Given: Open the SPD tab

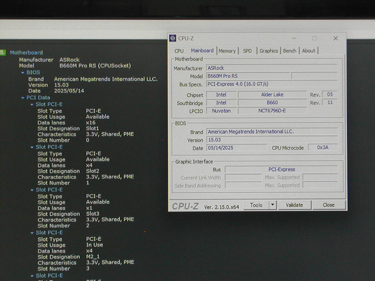Looking at the screenshot, I should 247,51.
